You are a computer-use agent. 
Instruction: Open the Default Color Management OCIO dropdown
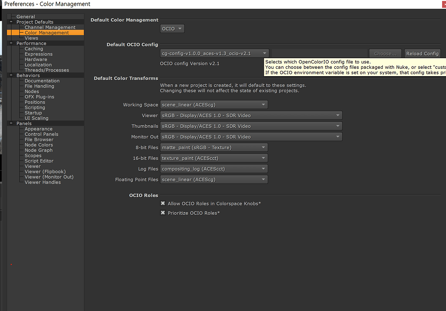(x=172, y=28)
